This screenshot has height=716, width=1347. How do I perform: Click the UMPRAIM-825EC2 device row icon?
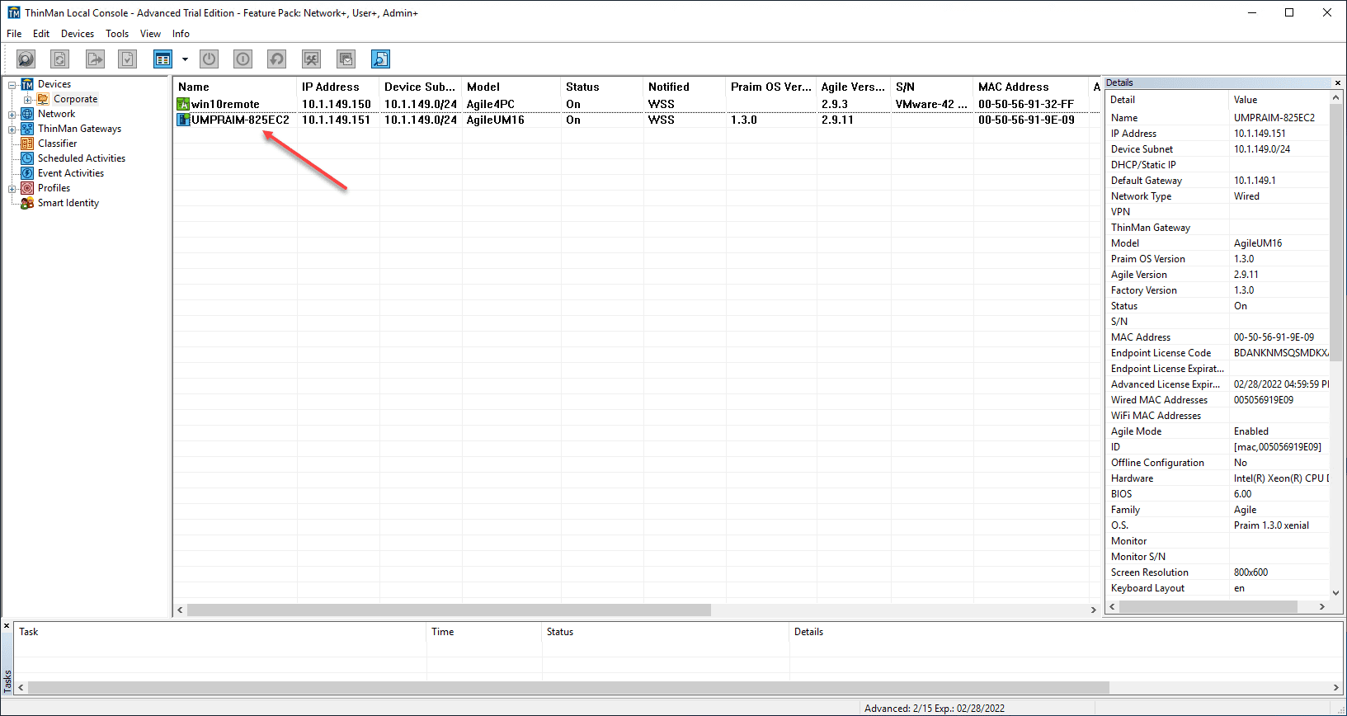183,120
